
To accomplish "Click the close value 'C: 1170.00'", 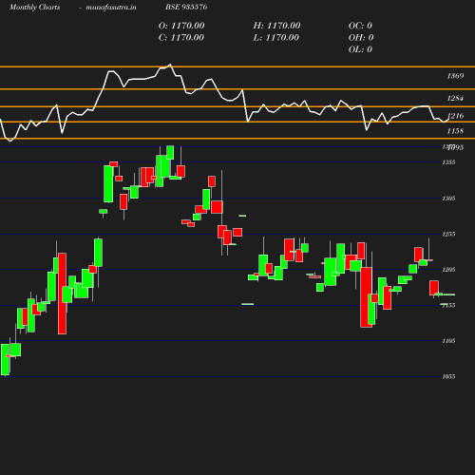I will (x=181, y=38).
